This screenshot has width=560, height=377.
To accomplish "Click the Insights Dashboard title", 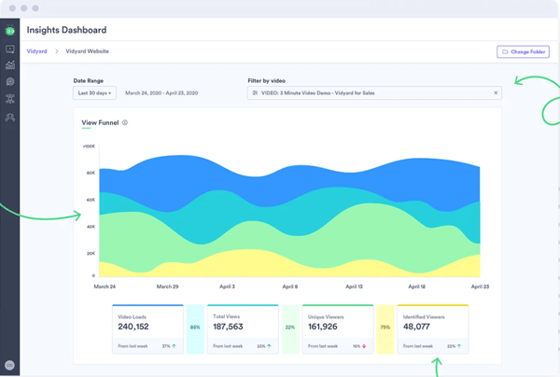I will click(x=66, y=30).
